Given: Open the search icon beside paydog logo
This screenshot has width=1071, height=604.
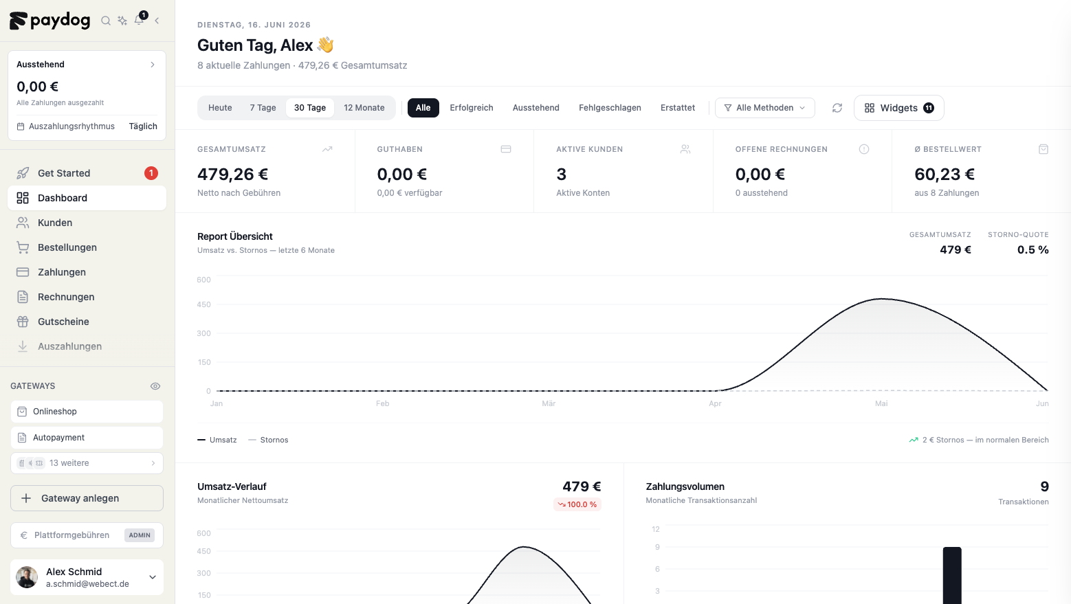Looking at the screenshot, I should [x=106, y=21].
